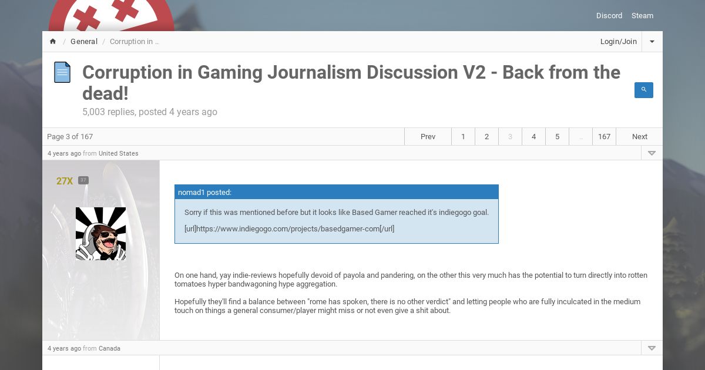This screenshot has height=370, width=705.
Task: Expand post options arrow on Canada post
Action: pyautogui.click(x=652, y=348)
